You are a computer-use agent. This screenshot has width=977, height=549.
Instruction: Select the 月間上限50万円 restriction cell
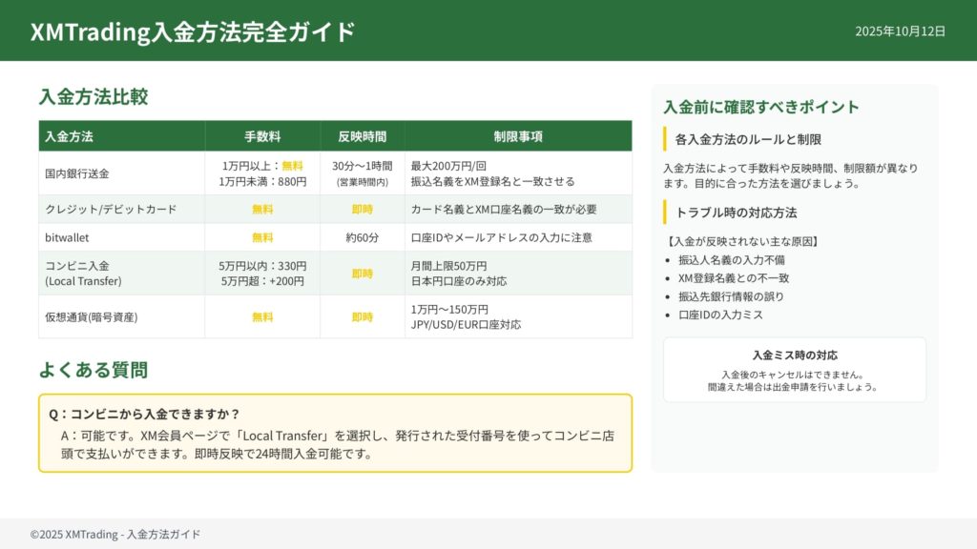click(x=448, y=266)
